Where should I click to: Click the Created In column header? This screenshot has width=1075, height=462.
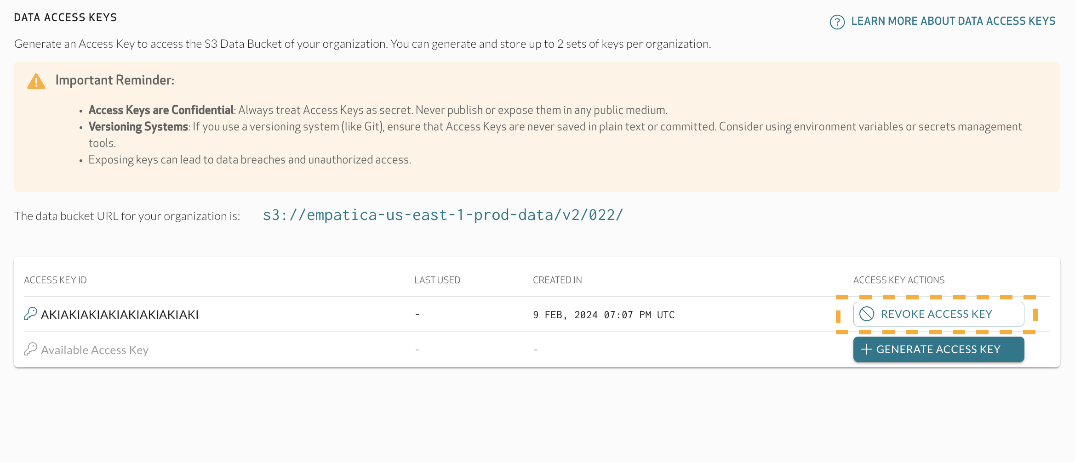[x=557, y=280]
